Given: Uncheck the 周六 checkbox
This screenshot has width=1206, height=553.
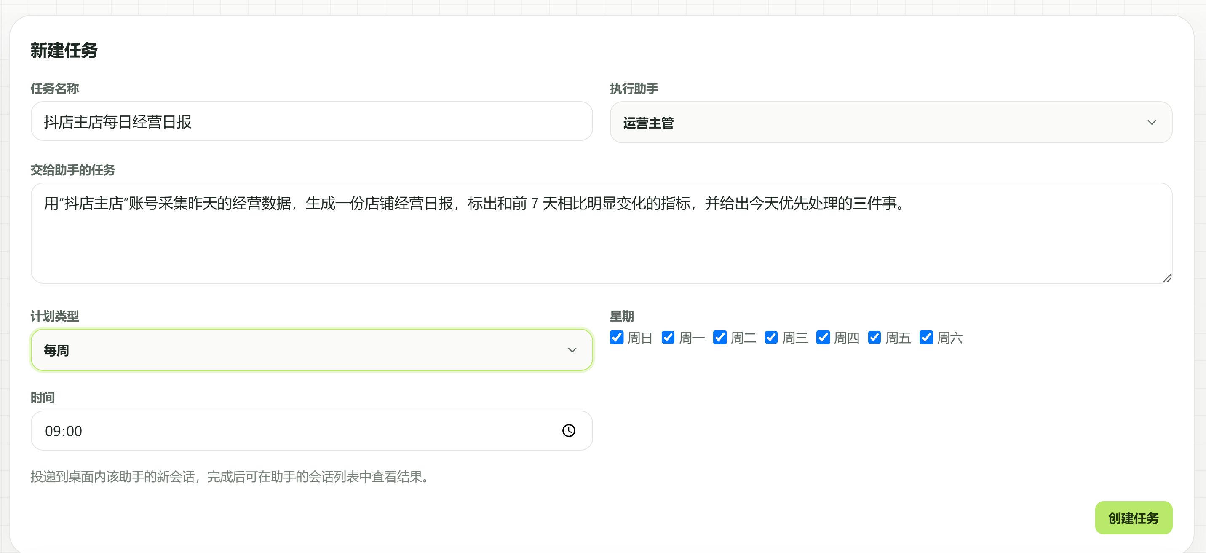Looking at the screenshot, I should [x=926, y=338].
